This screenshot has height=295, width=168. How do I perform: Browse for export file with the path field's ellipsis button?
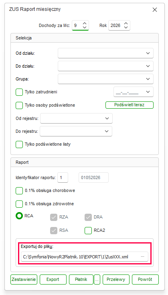pyautogui.click(x=142, y=257)
